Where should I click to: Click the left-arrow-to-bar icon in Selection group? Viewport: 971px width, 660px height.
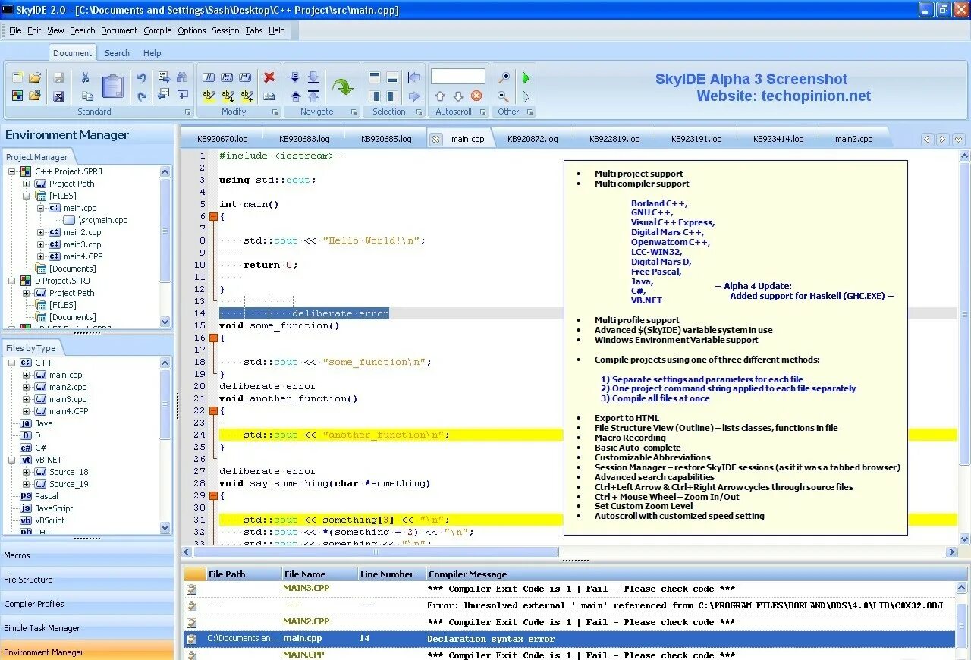pos(413,77)
